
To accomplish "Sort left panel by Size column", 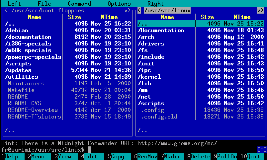I will coord(74,17).
